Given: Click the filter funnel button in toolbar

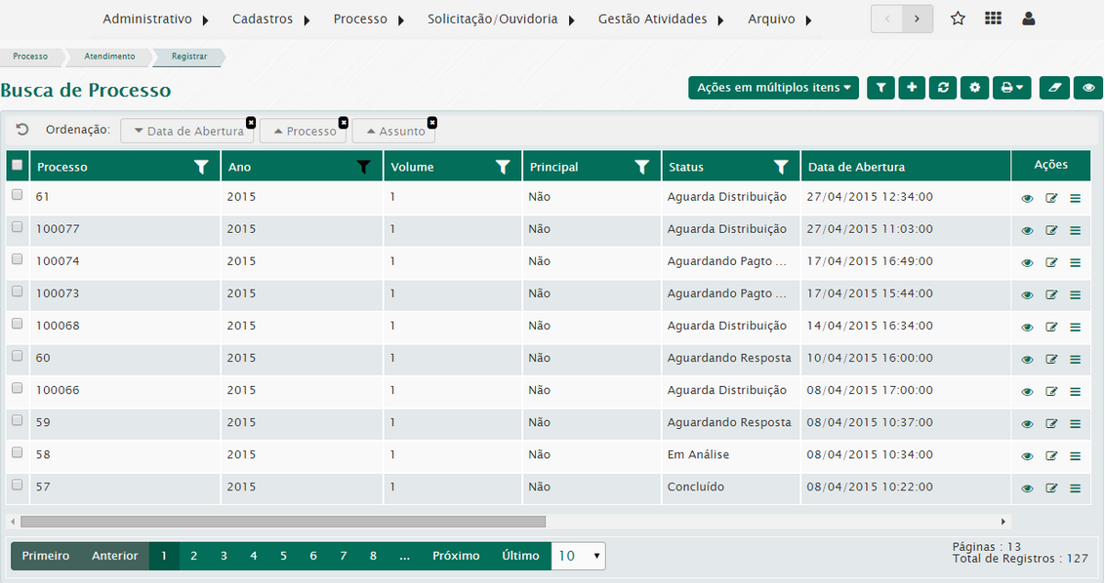Looking at the screenshot, I should (880, 88).
